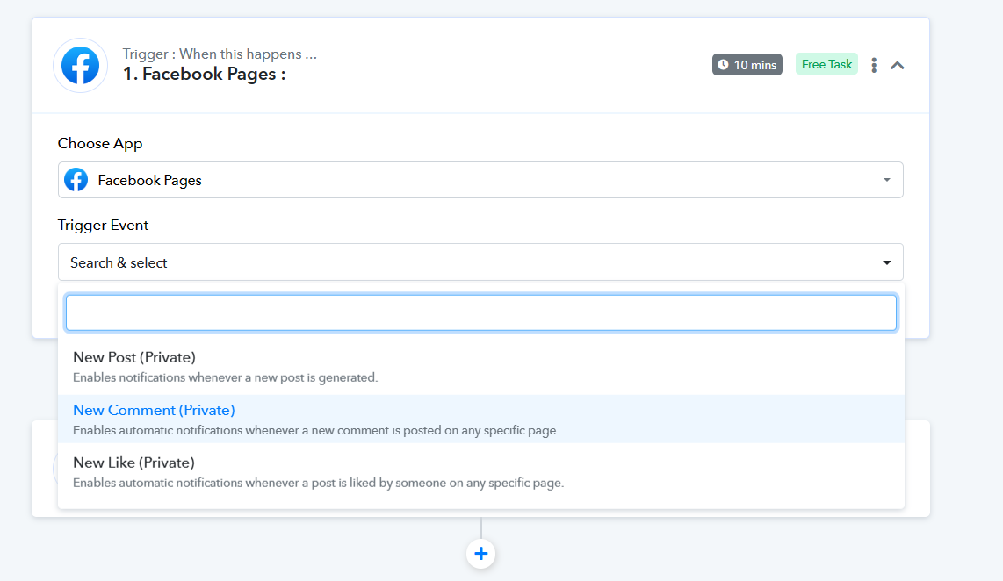Open the Choose App dropdown
This screenshot has width=1003, height=581.
coord(480,180)
